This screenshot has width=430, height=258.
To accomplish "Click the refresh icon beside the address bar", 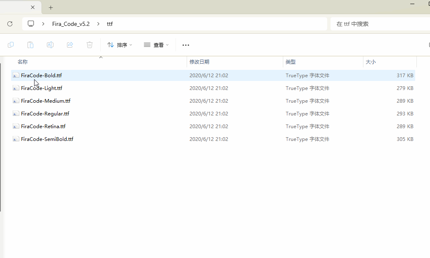I will point(10,24).
